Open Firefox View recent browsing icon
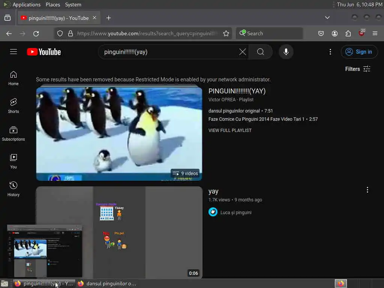 click(7, 18)
